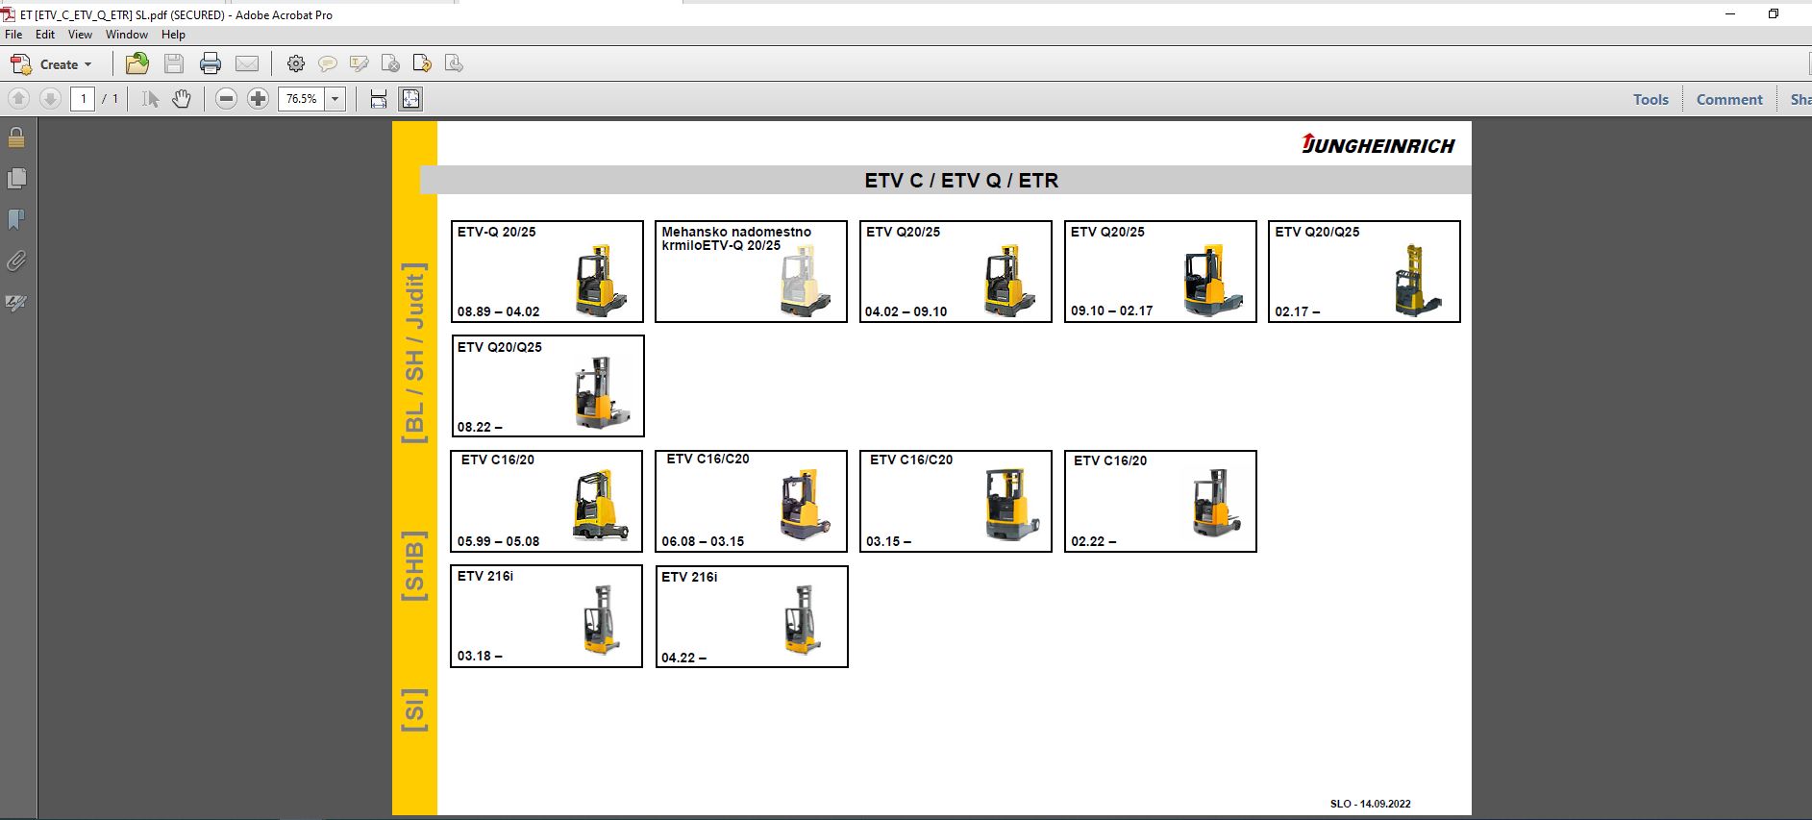Click the export page toolbar icon
Image resolution: width=1812 pixels, height=820 pixels.
(x=422, y=64)
